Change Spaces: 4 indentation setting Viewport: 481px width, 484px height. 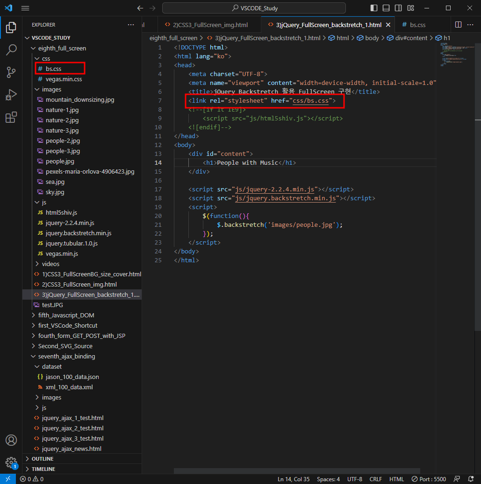(328, 479)
